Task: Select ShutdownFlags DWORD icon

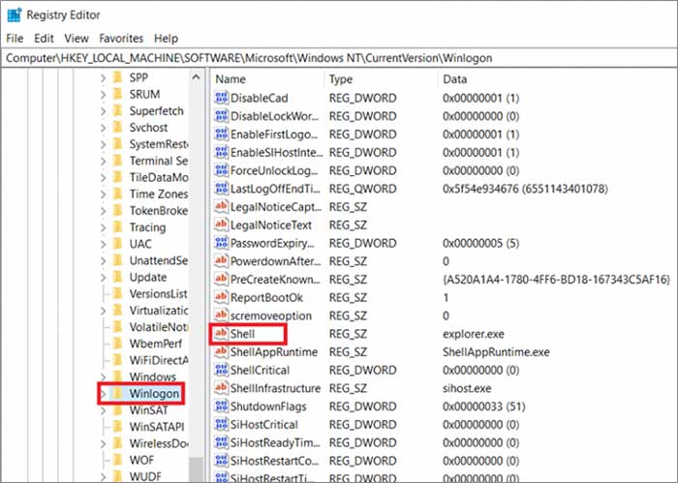Action: (221, 407)
